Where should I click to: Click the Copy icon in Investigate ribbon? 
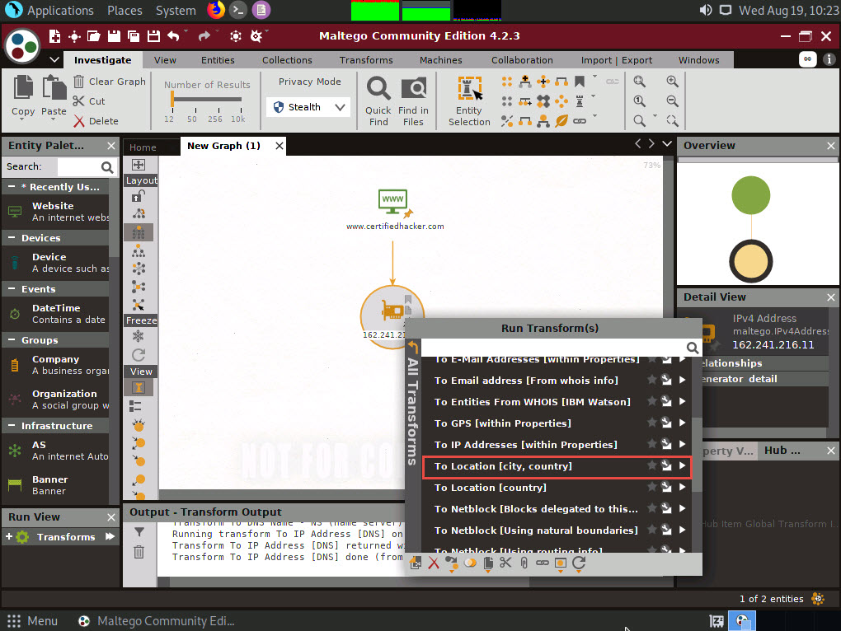tap(23, 87)
